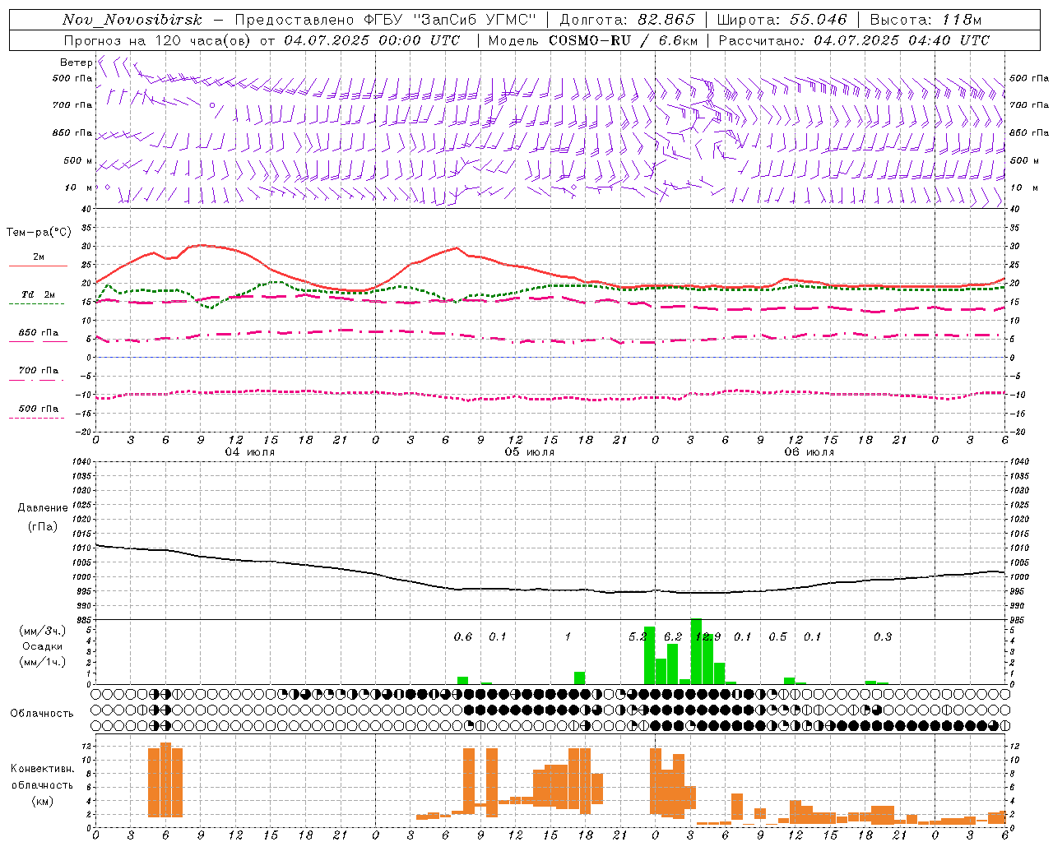Click the tallest green precipitation bar

coord(696,651)
